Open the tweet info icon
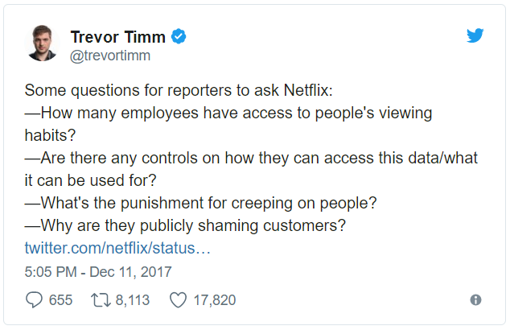The width and height of the screenshot is (510, 330). 475,300
